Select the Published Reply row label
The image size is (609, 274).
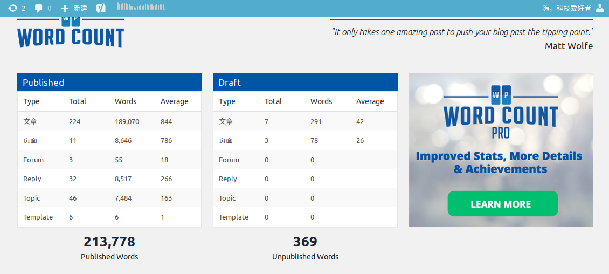point(32,179)
